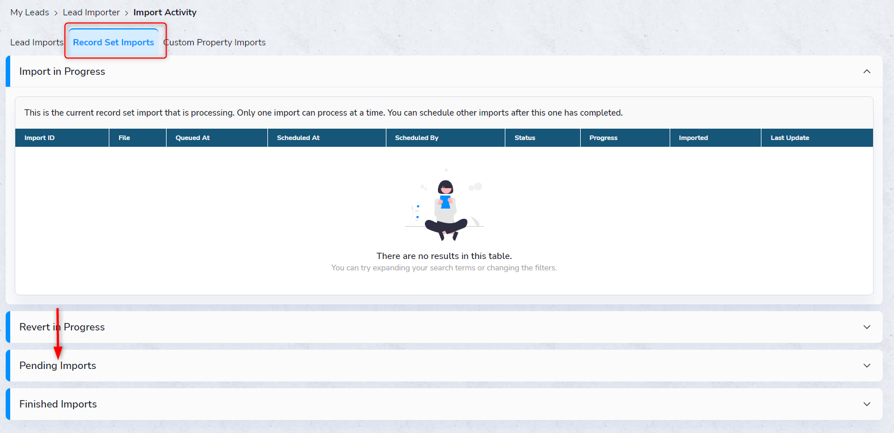Viewport: 894px width, 433px height.
Task: Click the Import in Progress heading
Action: (x=62, y=71)
